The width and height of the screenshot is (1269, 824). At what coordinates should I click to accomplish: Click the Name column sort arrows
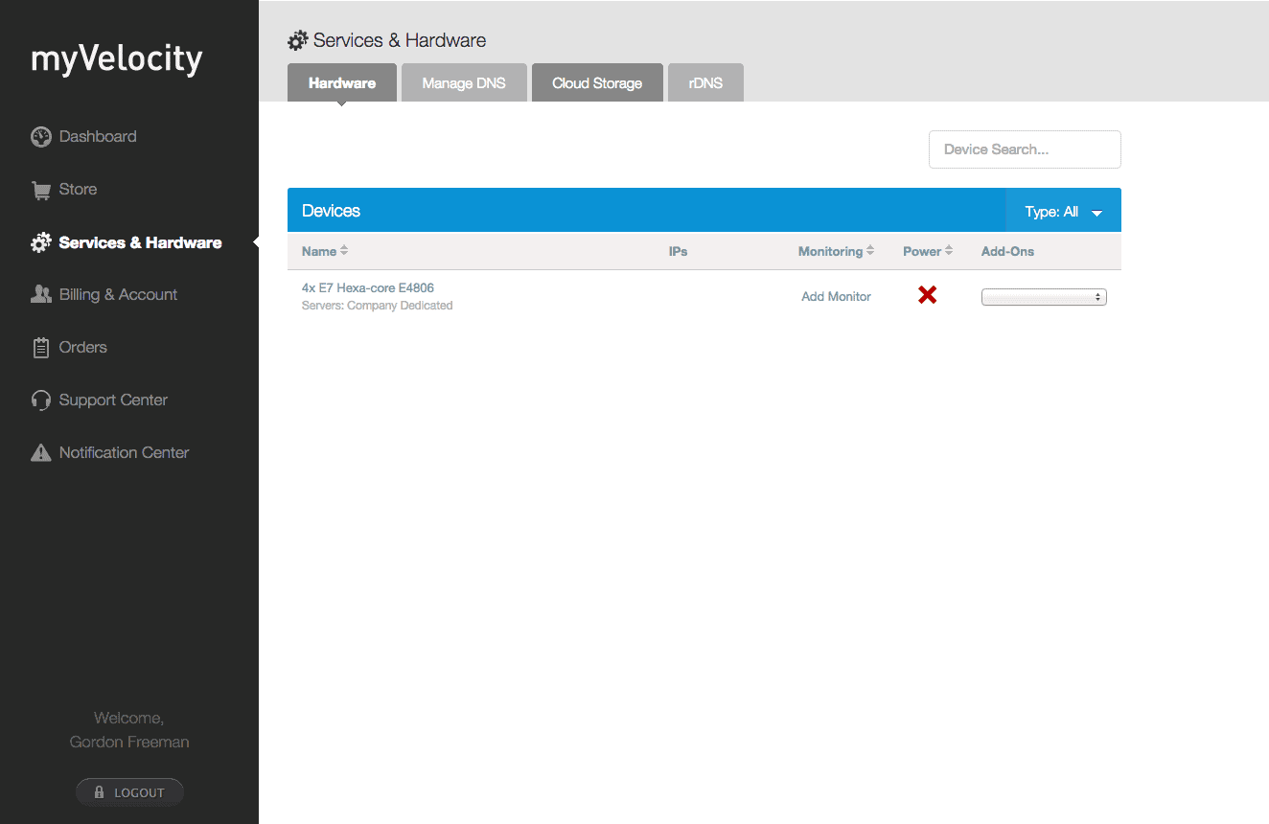344,251
